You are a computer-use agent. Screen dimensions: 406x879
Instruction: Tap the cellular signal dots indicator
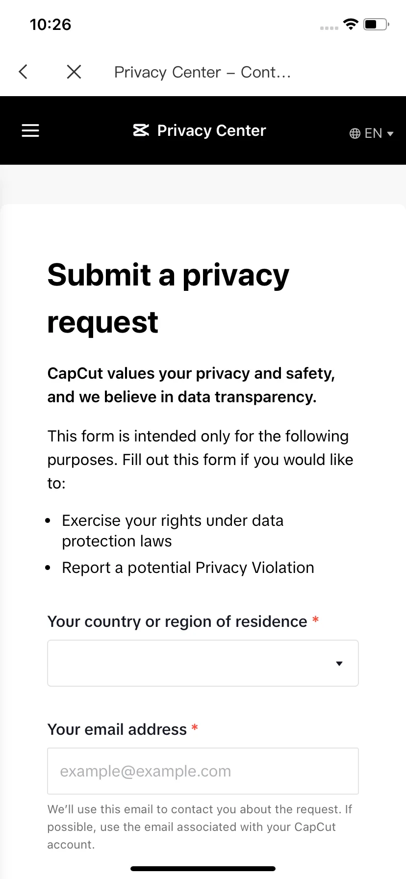pyautogui.click(x=329, y=28)
